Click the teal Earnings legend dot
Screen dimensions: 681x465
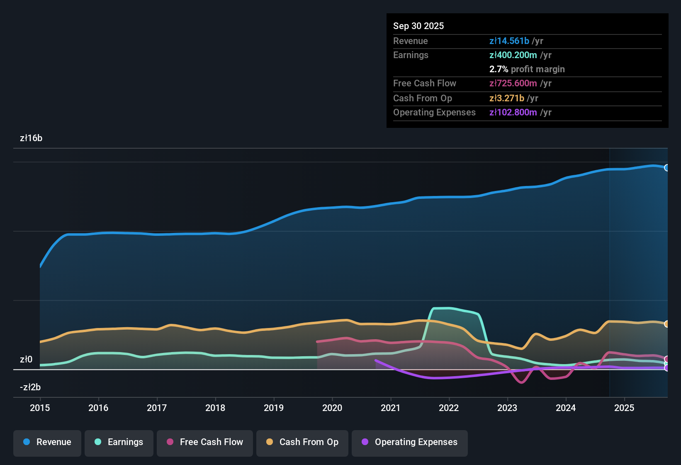click(98, 442)
